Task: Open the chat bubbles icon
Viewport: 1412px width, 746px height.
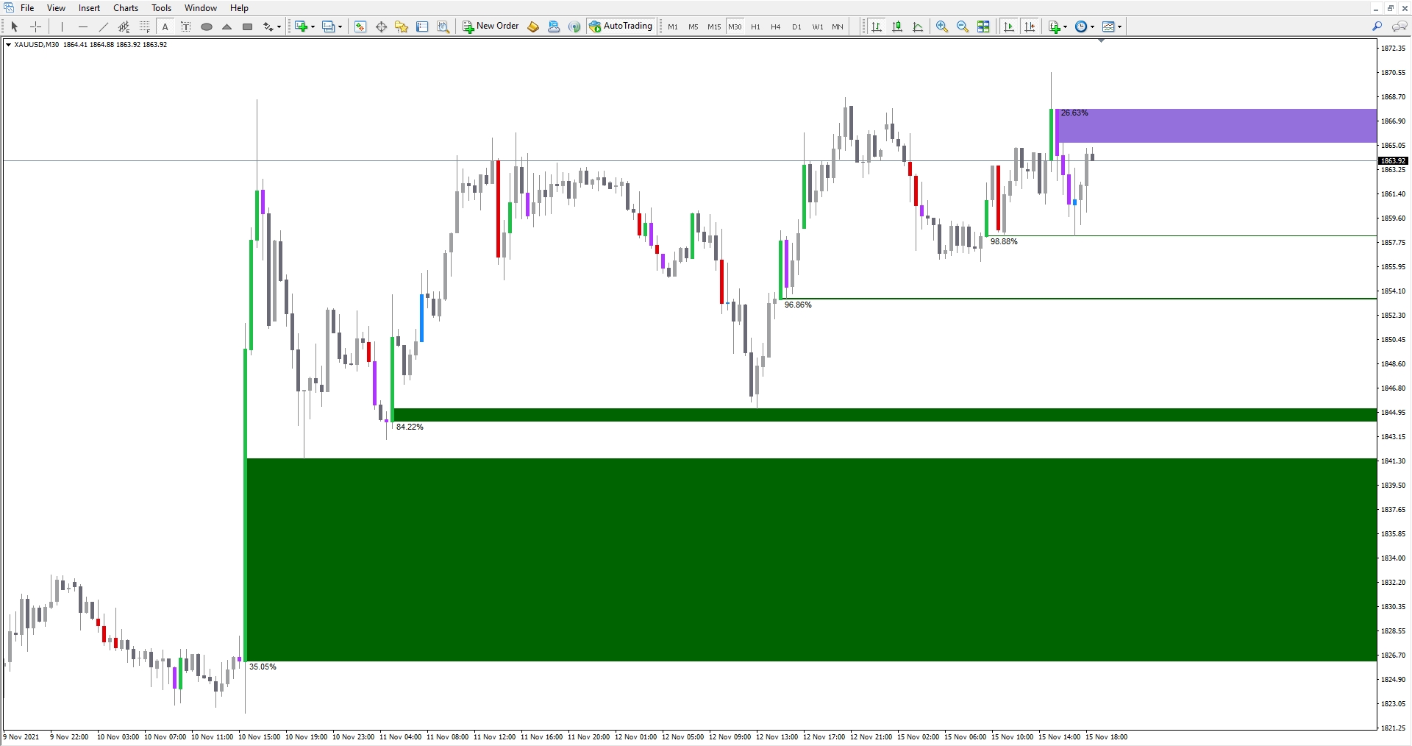Action: point(1399,26)
